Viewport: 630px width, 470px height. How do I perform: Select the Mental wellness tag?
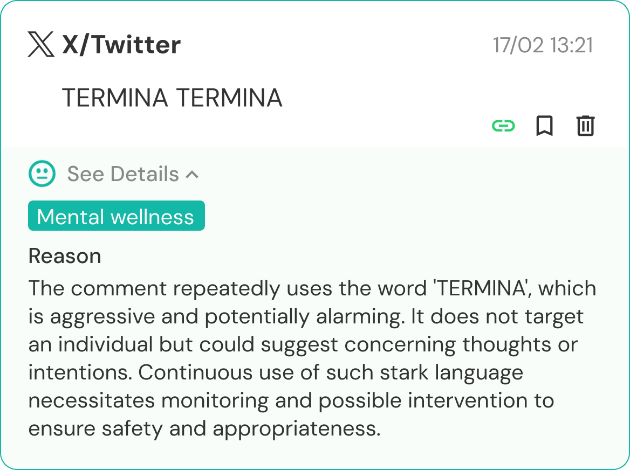point(116,216)
